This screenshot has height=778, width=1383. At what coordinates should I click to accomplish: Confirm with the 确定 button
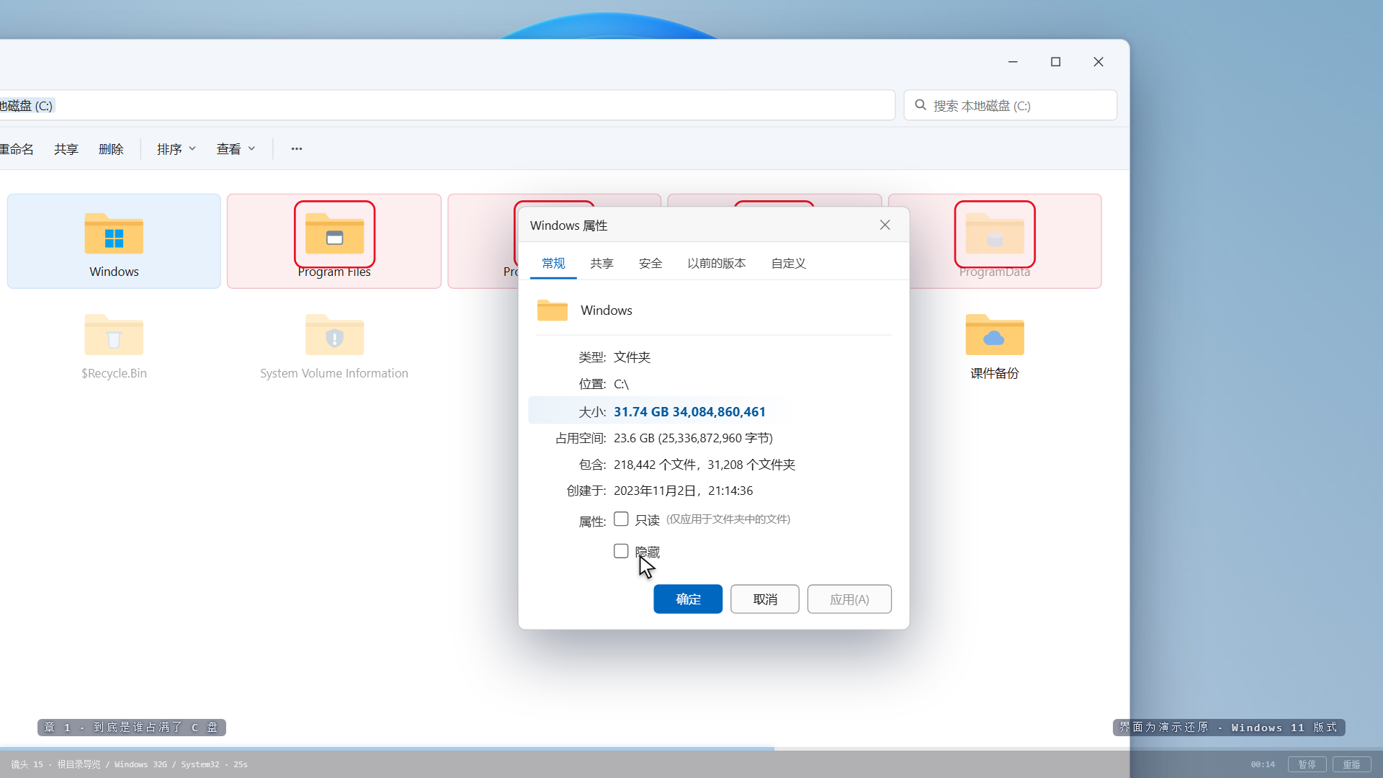(688, 599)
